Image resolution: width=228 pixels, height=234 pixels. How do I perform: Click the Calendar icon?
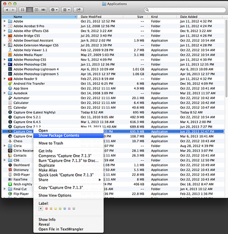click(10, 108)
